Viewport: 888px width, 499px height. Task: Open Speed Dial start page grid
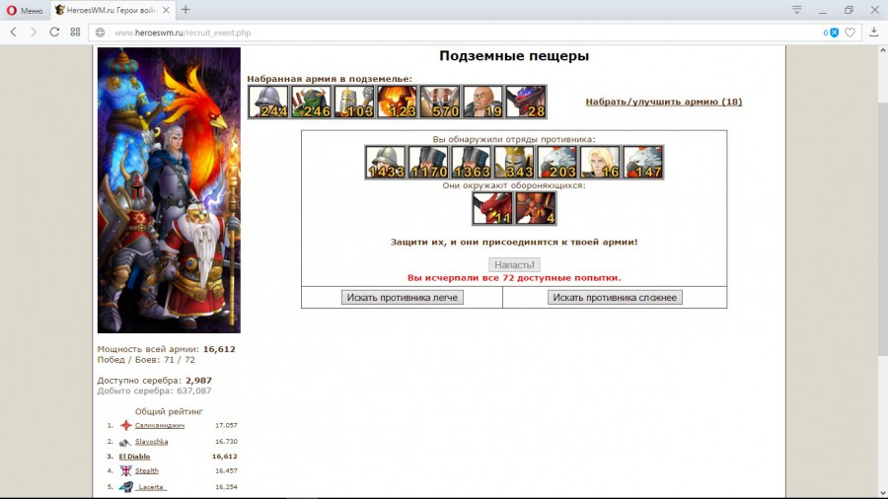click(x=75, y=33)
